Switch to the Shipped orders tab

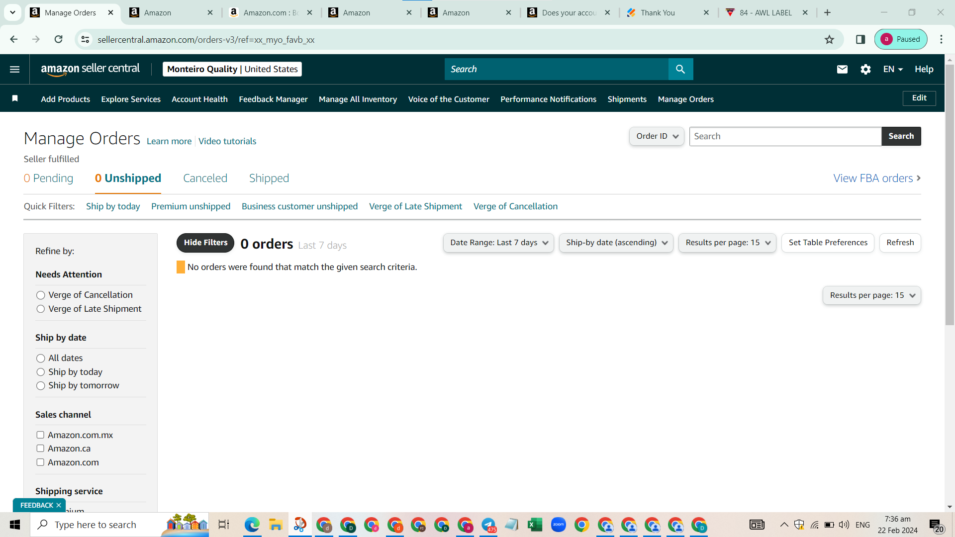[269, 178]
